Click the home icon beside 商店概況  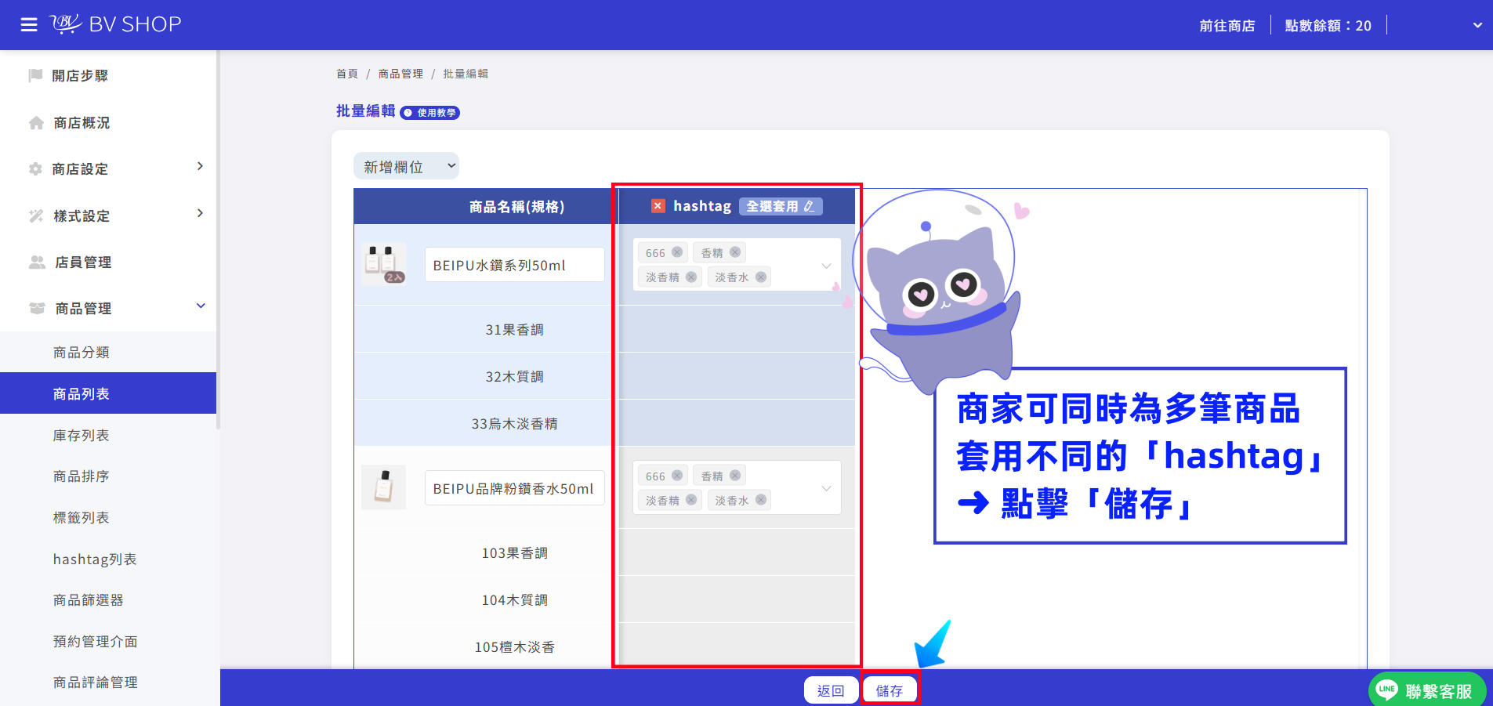36,123
